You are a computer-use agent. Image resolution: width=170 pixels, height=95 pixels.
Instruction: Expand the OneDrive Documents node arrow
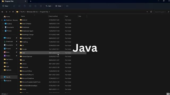[x=3, y=27]
